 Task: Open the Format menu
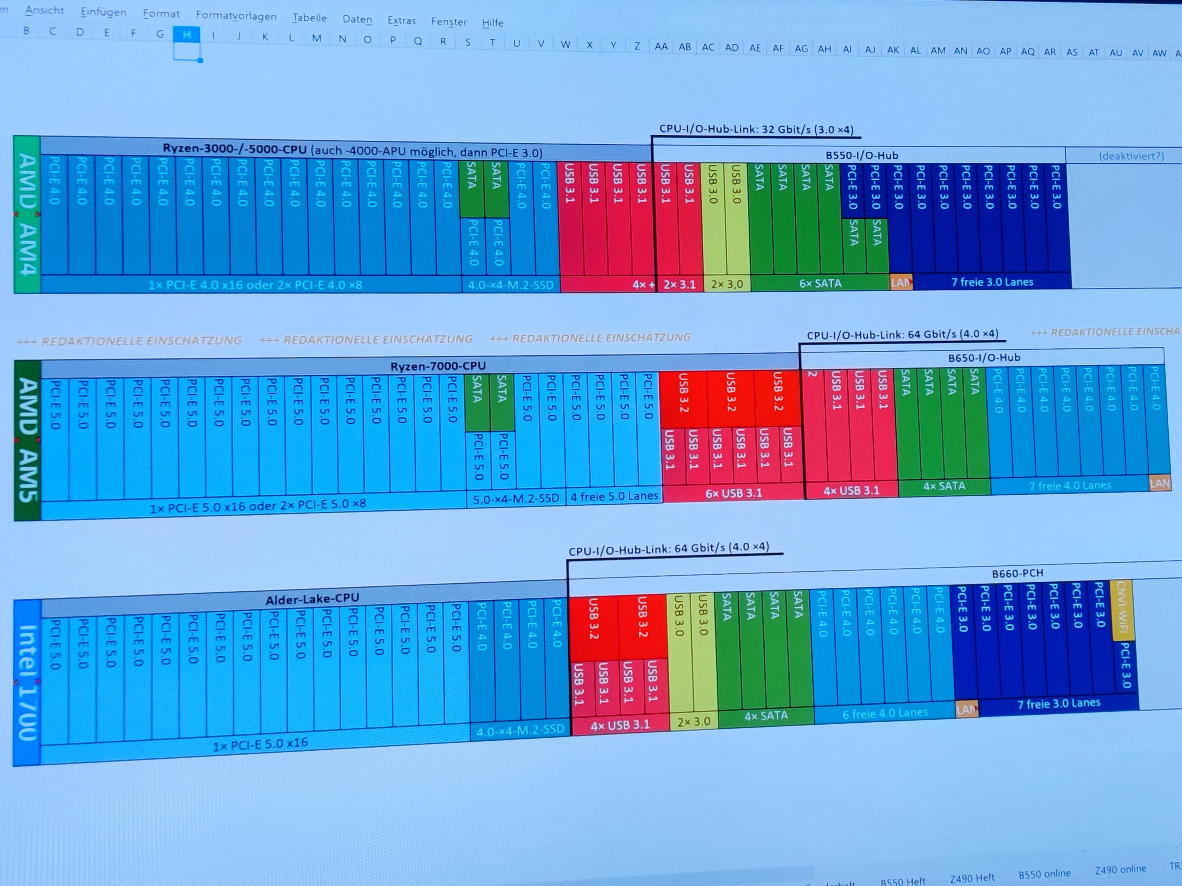[161, 14]
